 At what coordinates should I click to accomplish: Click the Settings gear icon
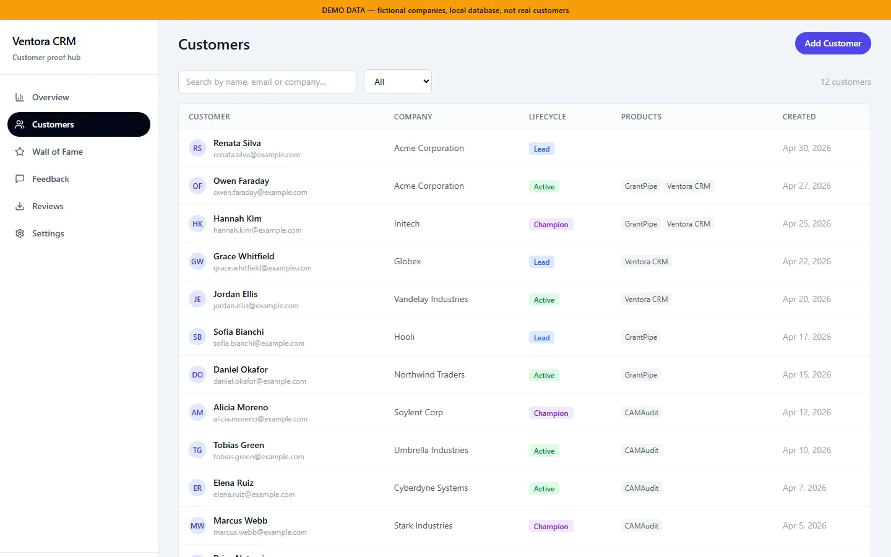tap(20, 233)
